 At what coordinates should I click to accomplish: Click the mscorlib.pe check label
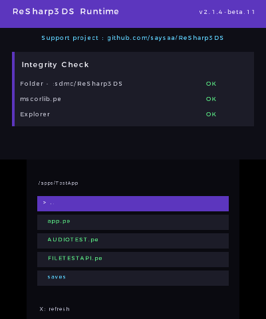point(41,99)
